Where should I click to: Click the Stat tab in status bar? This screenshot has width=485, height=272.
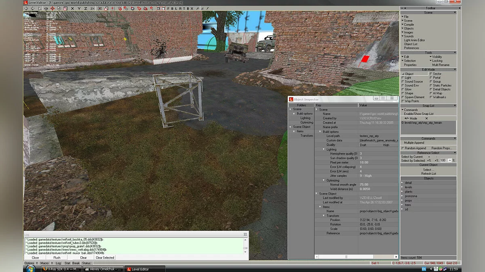(x=67, y=263)
